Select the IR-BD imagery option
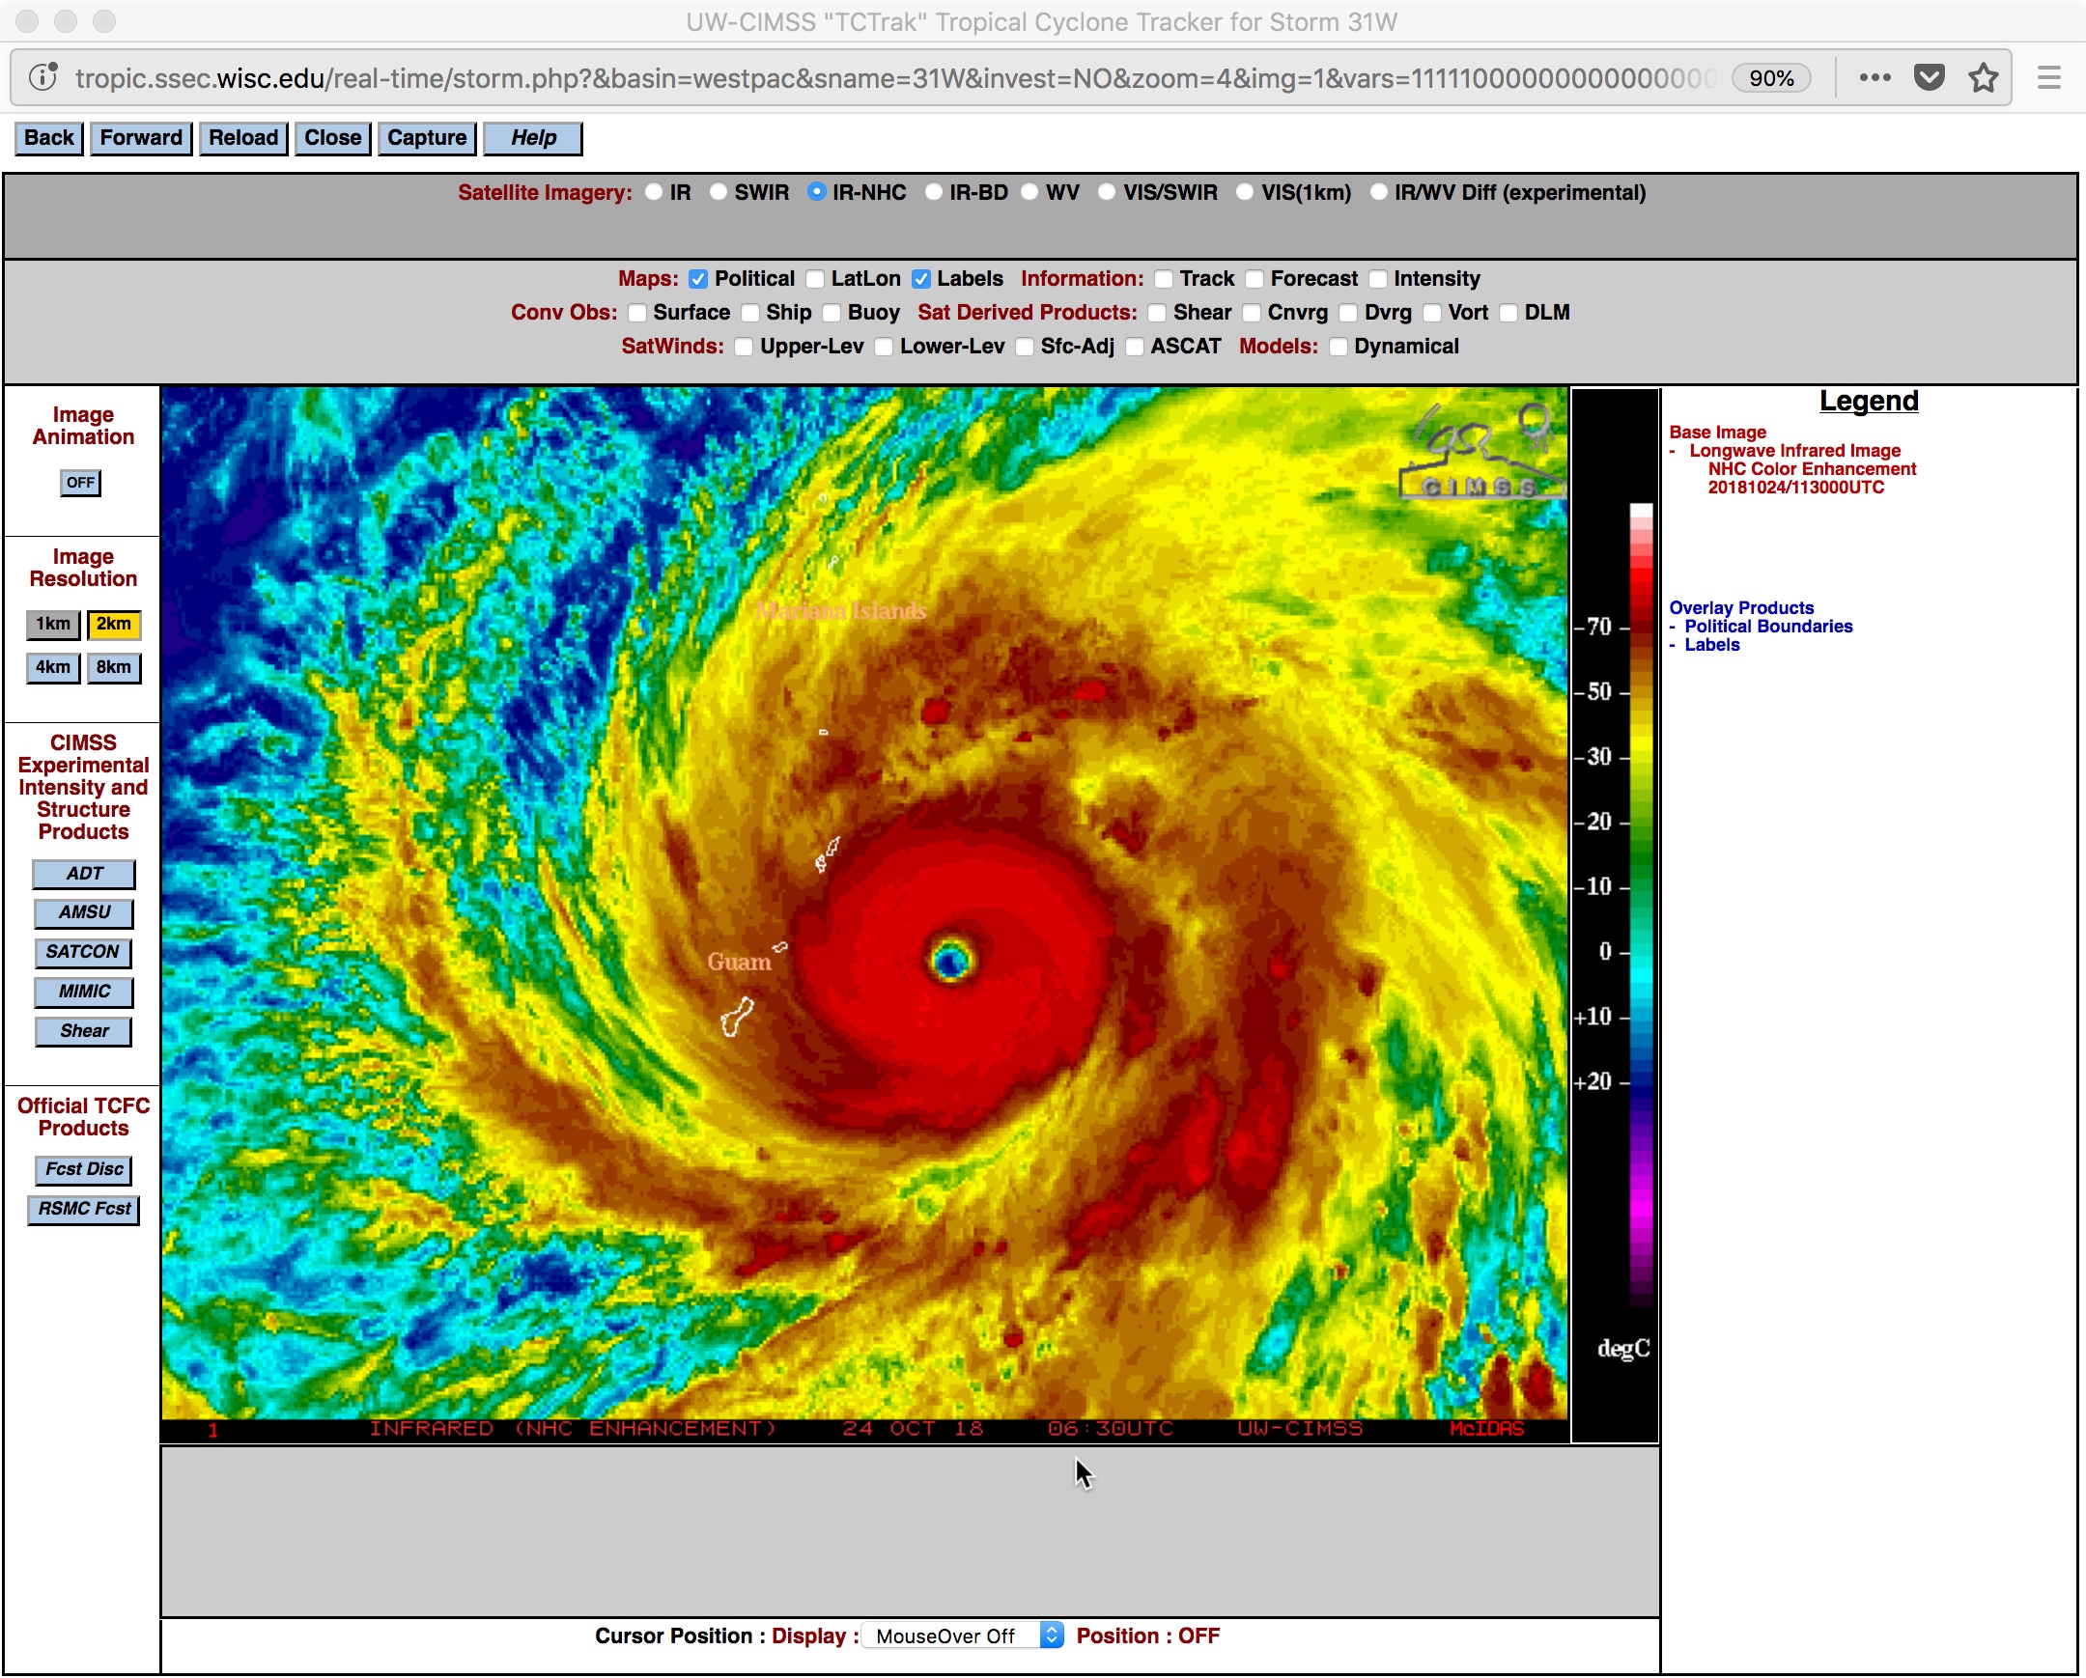 click(934, 191)
